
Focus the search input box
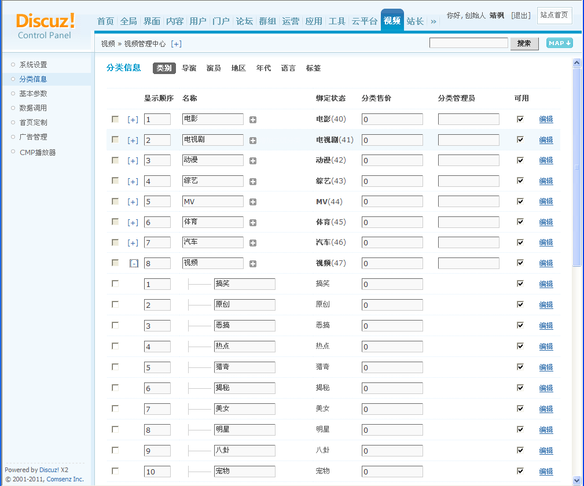[x=469, y=43]
